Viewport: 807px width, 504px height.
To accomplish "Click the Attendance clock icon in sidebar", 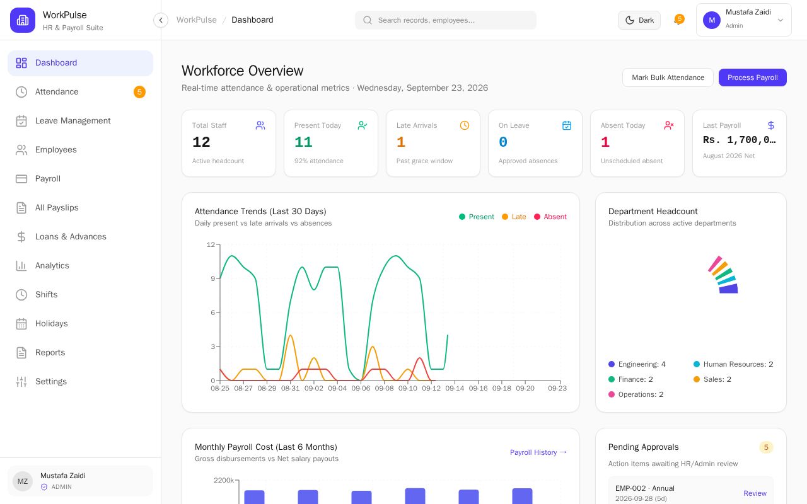I will coord(21,92).
